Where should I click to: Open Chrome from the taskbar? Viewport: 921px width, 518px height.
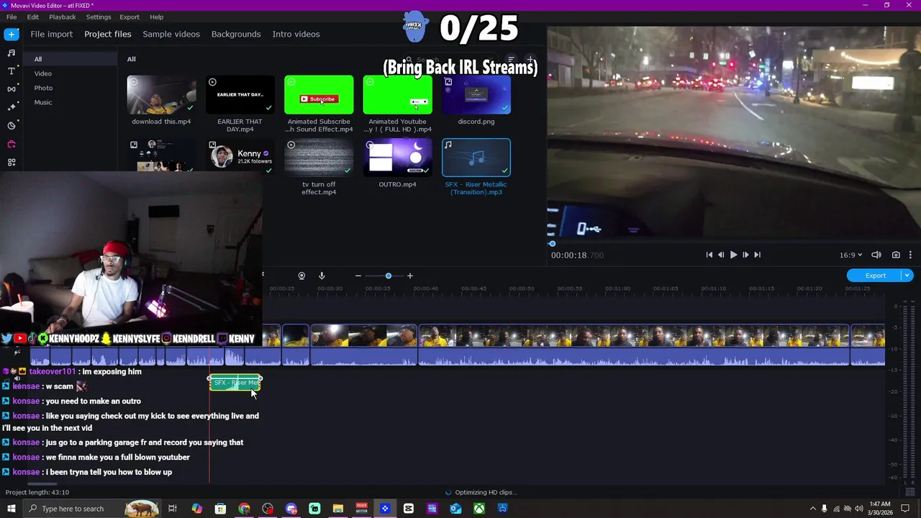244,509
